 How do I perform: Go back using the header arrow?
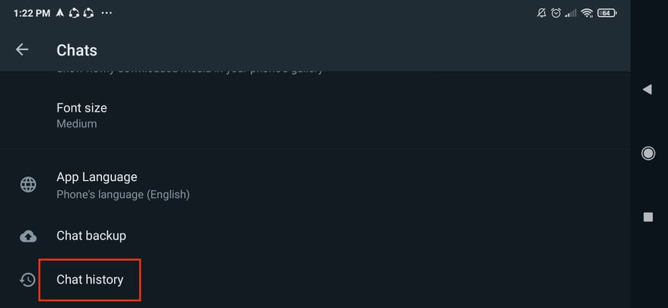[x=22, y=50]
